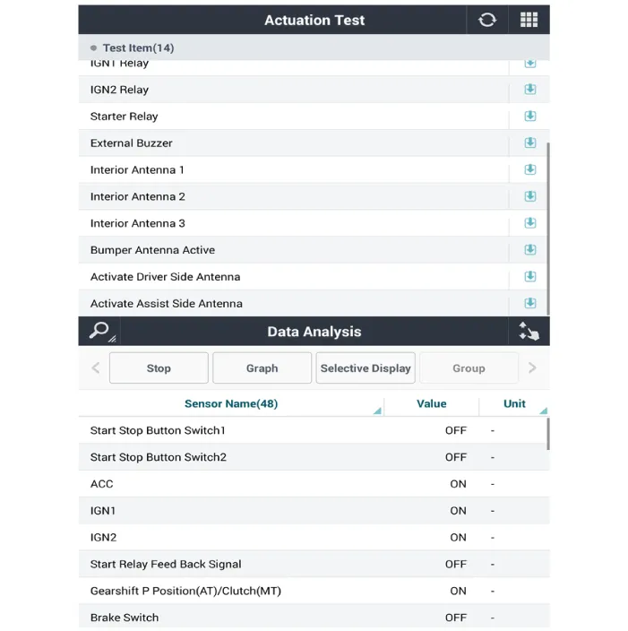Select the Interior Antenna 3 test item
This screenshot has height=631, width=628.
[138, 223]
